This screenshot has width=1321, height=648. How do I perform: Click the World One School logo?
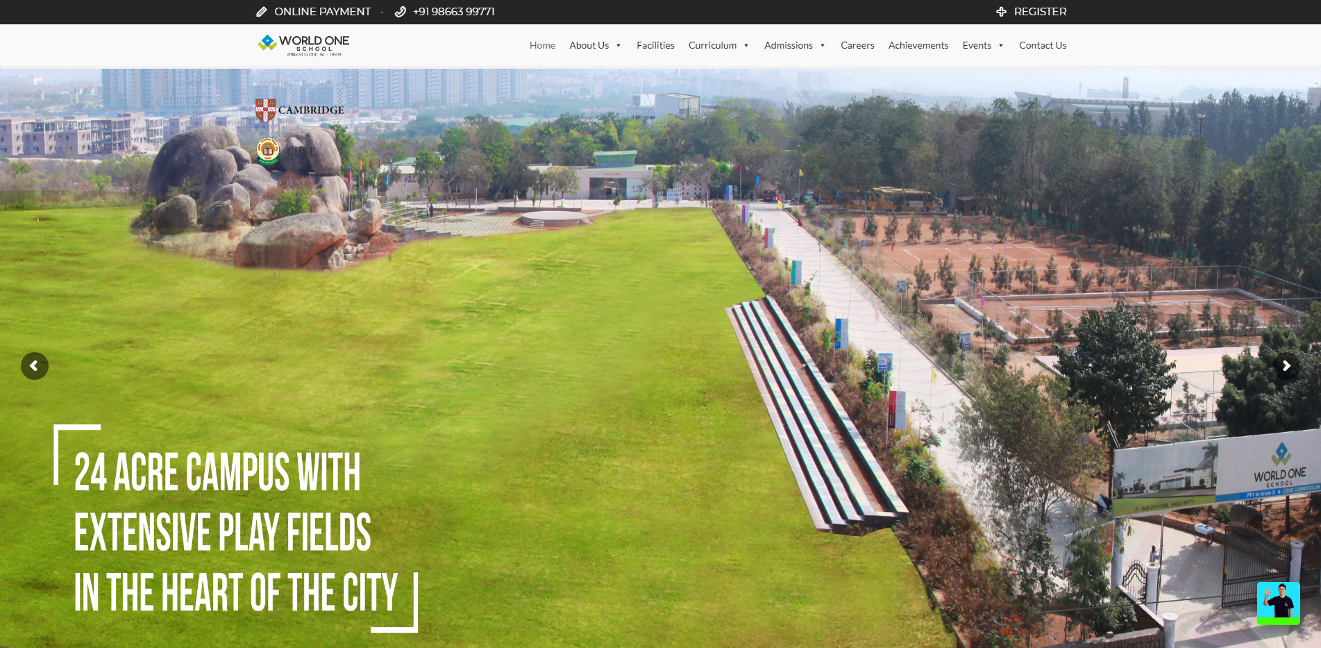pyautogui.click(x=303, y=45)
